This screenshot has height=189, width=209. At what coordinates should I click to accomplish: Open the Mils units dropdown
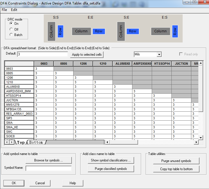159,54
